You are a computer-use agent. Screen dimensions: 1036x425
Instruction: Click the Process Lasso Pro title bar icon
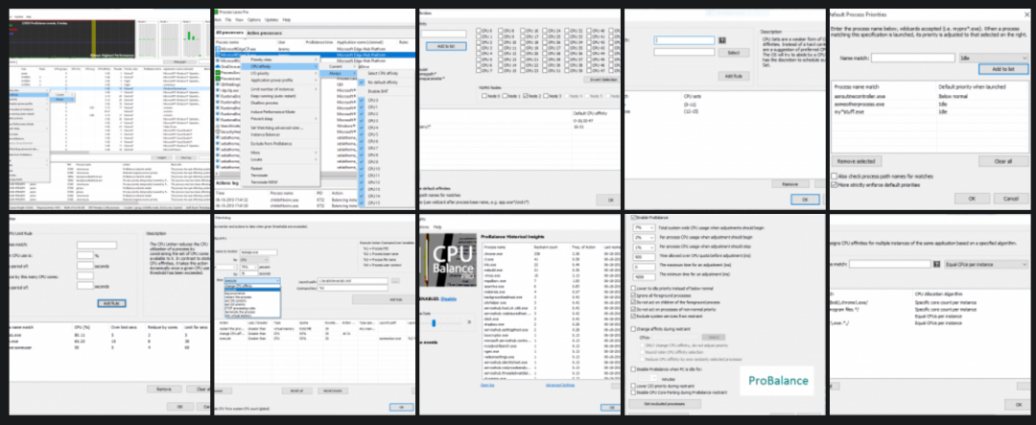pyautogui.click(x=218, y=12)
